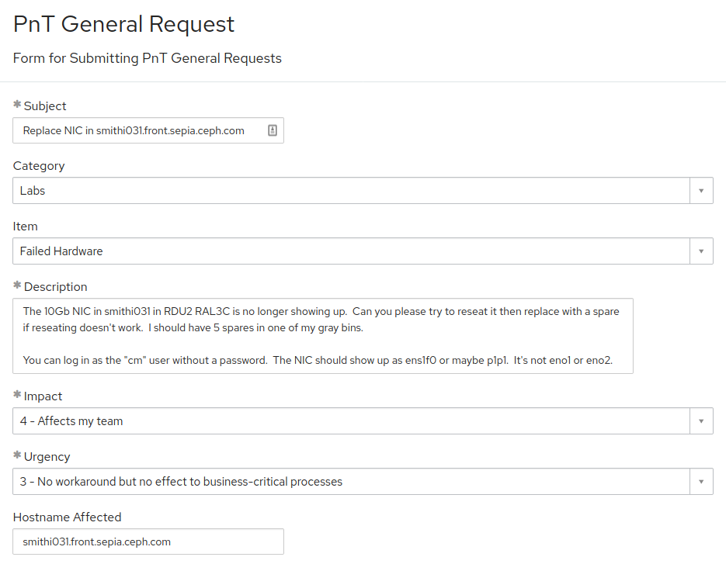Expand the Urgency dropdown arrow
This screenshot has width=726, height=564.
click(701, 482)
